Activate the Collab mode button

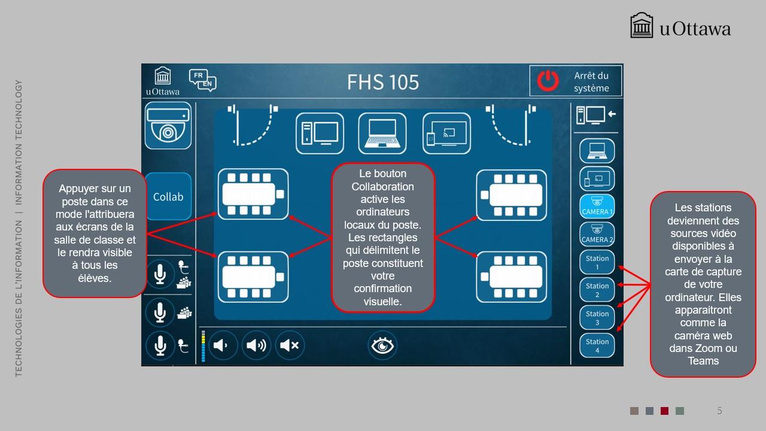coord(168,196)
